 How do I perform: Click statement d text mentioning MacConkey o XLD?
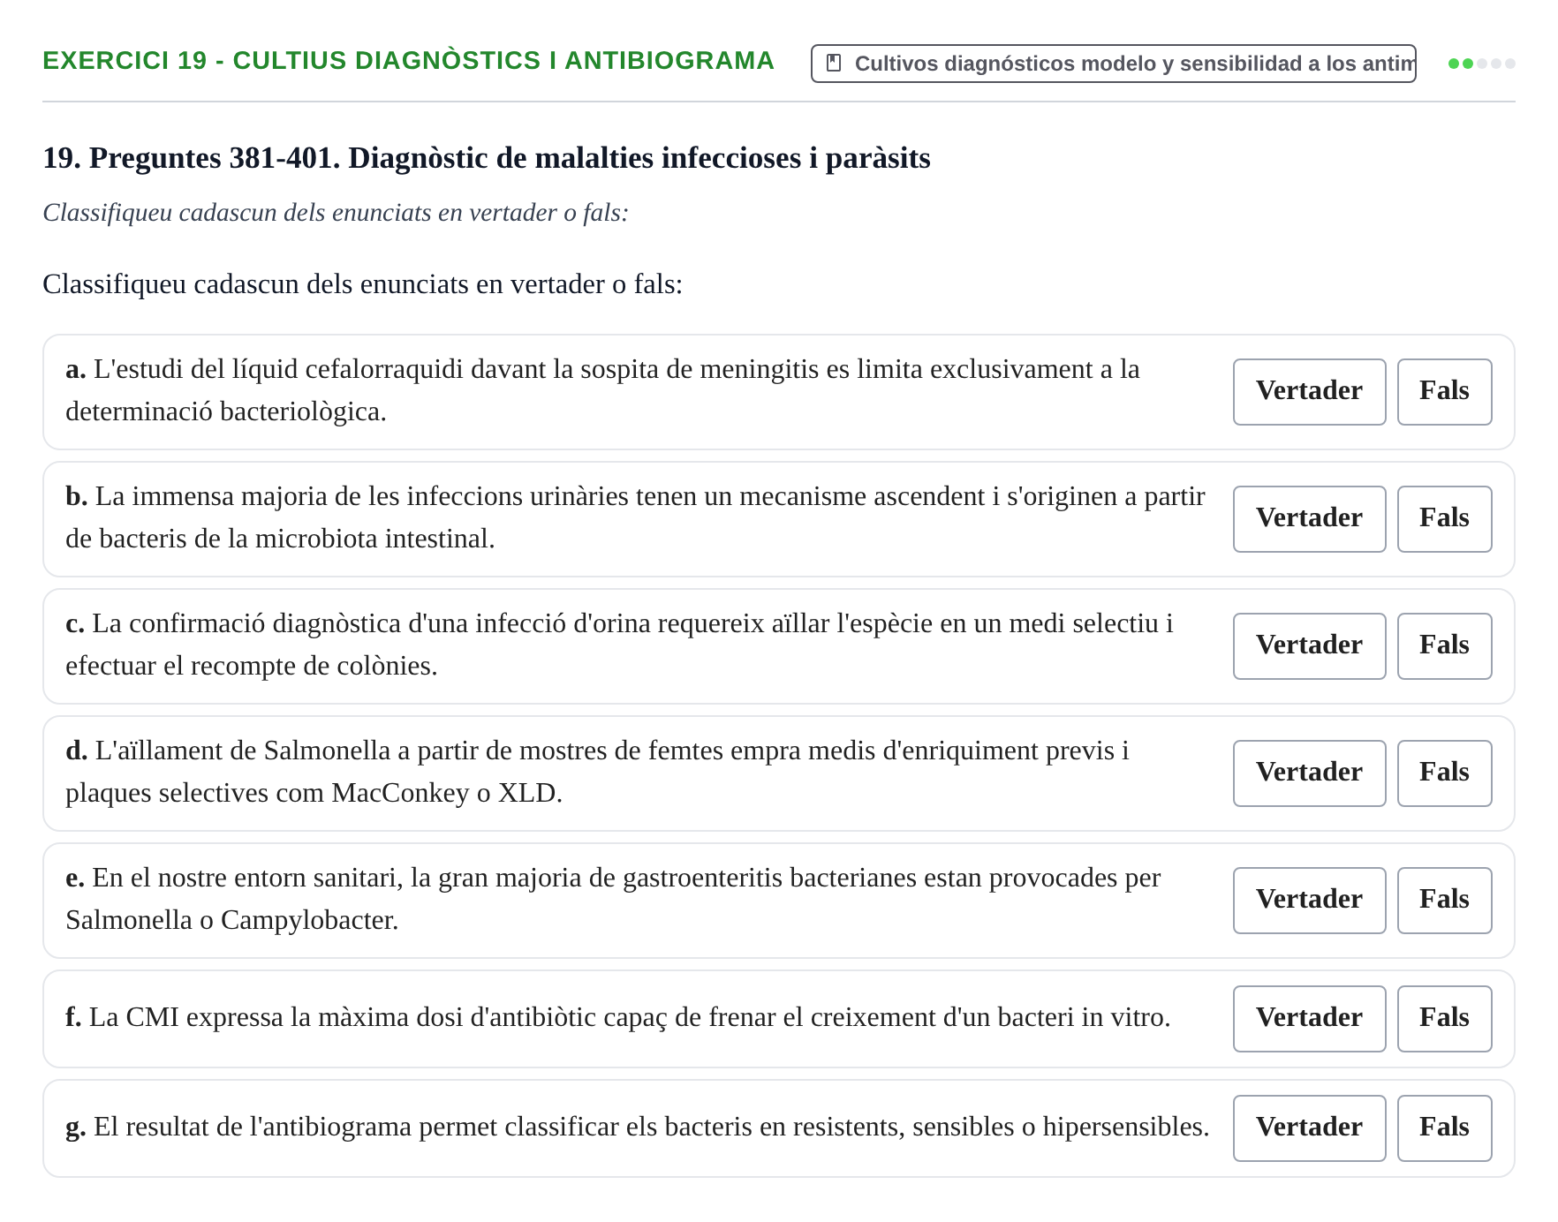[597, 772]
